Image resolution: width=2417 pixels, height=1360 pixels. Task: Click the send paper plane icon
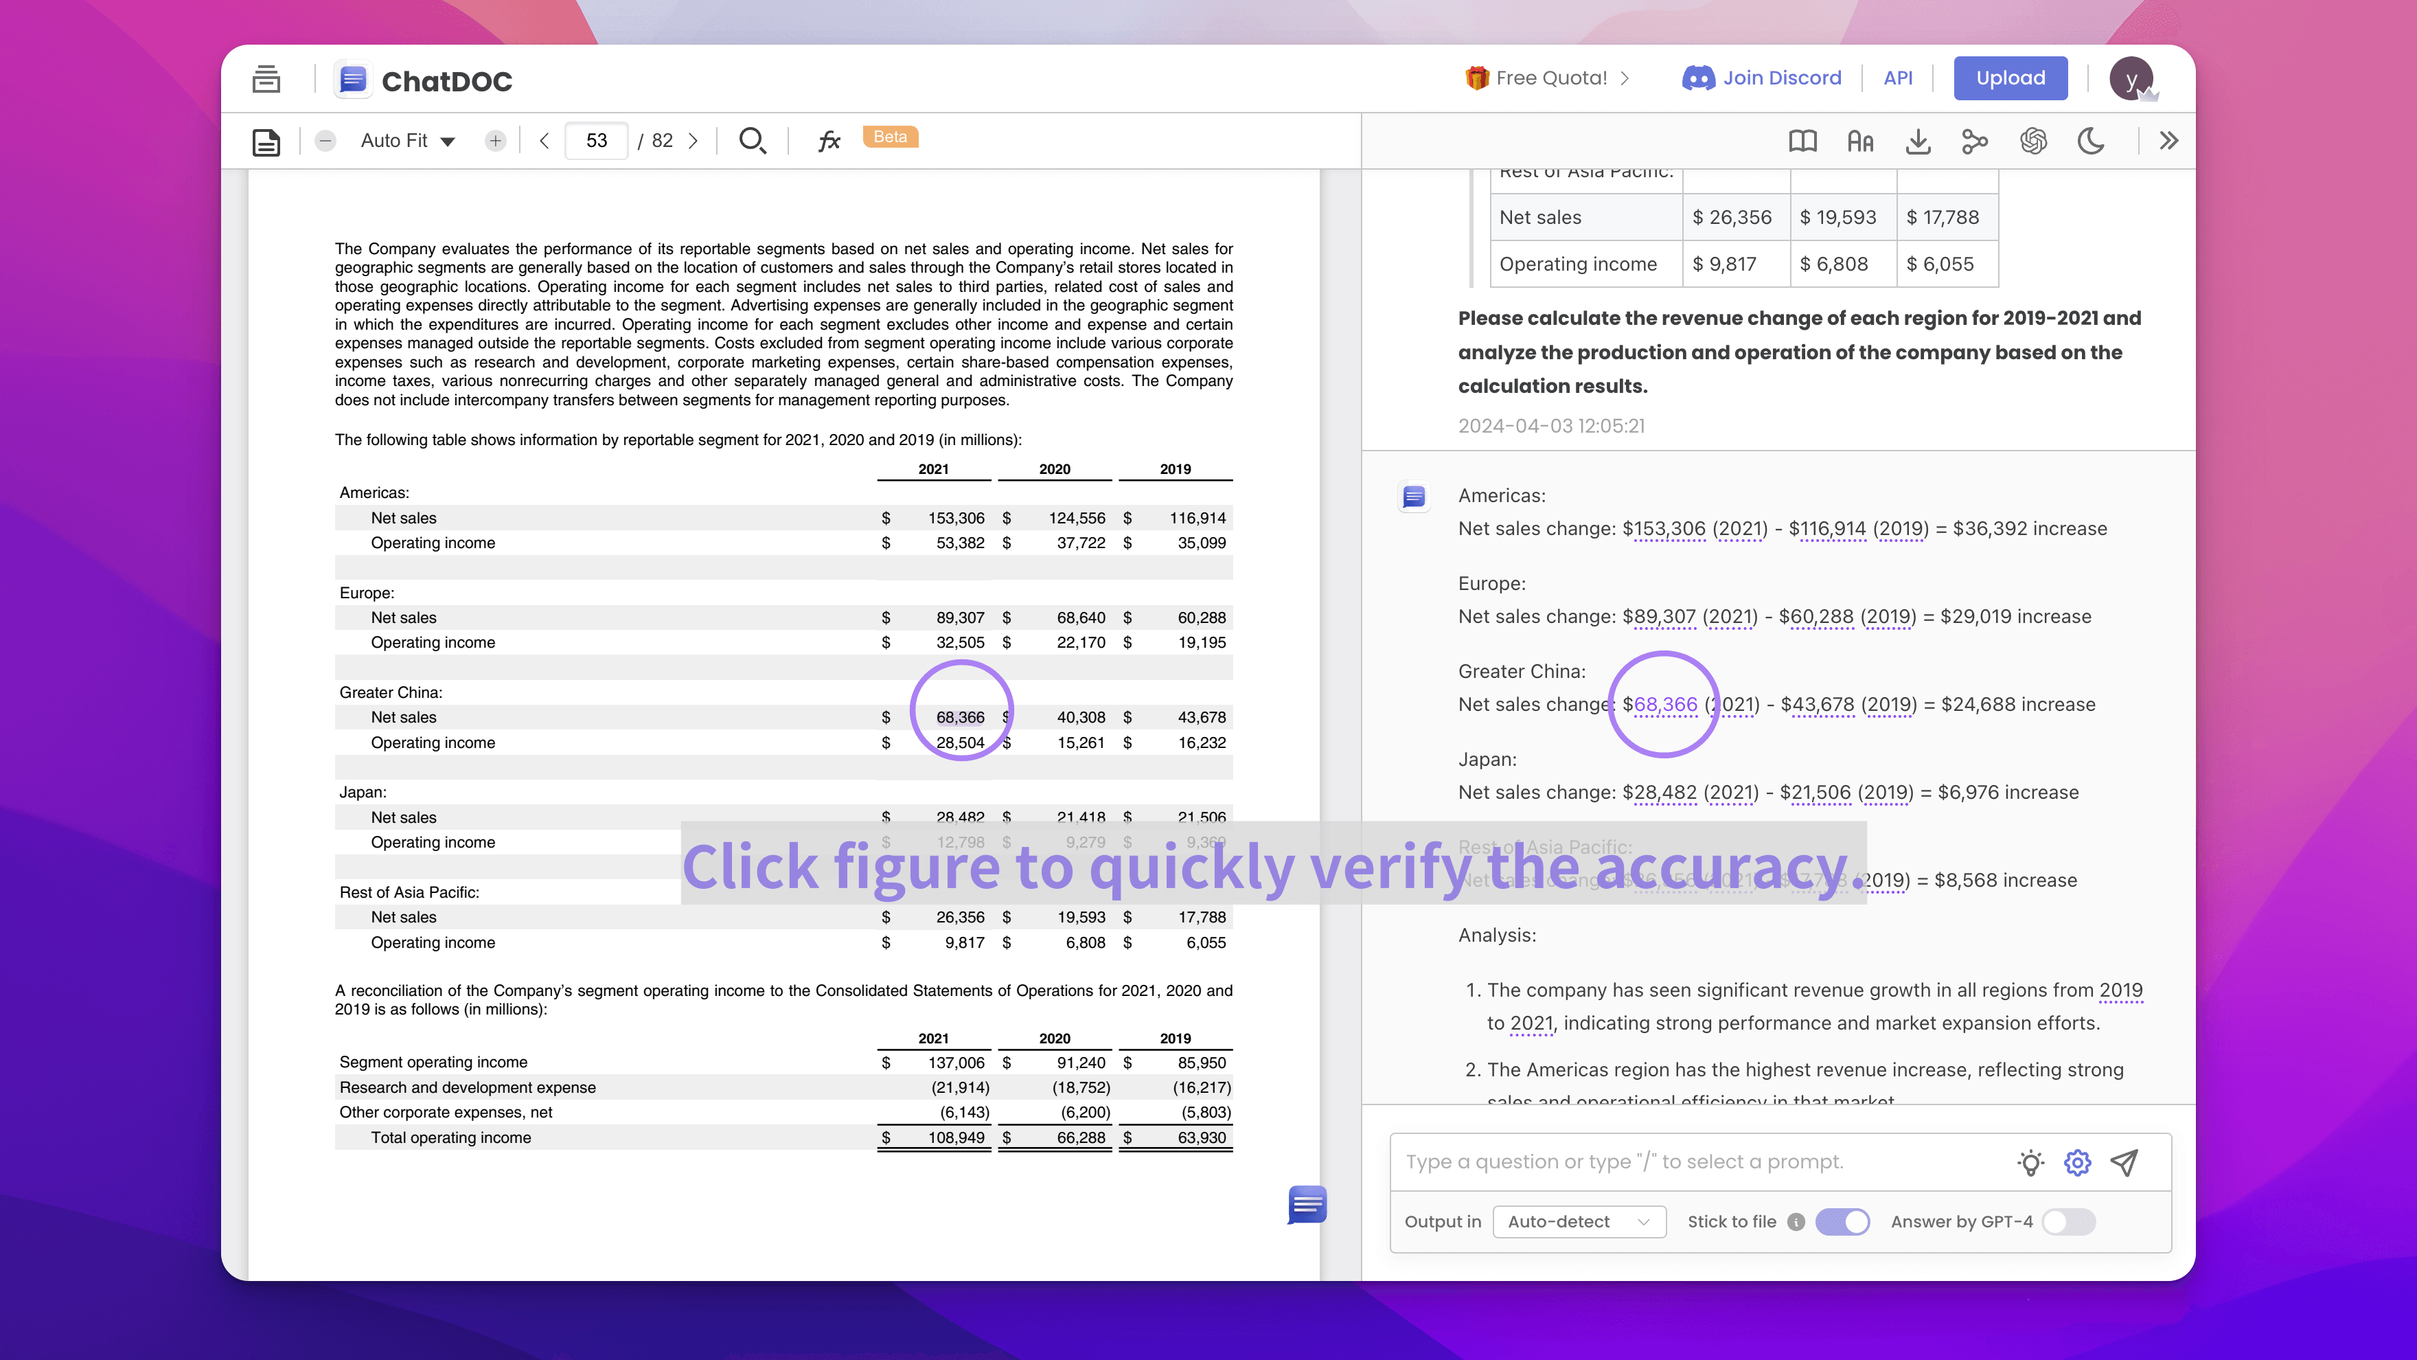(x=2124, y=1162)
